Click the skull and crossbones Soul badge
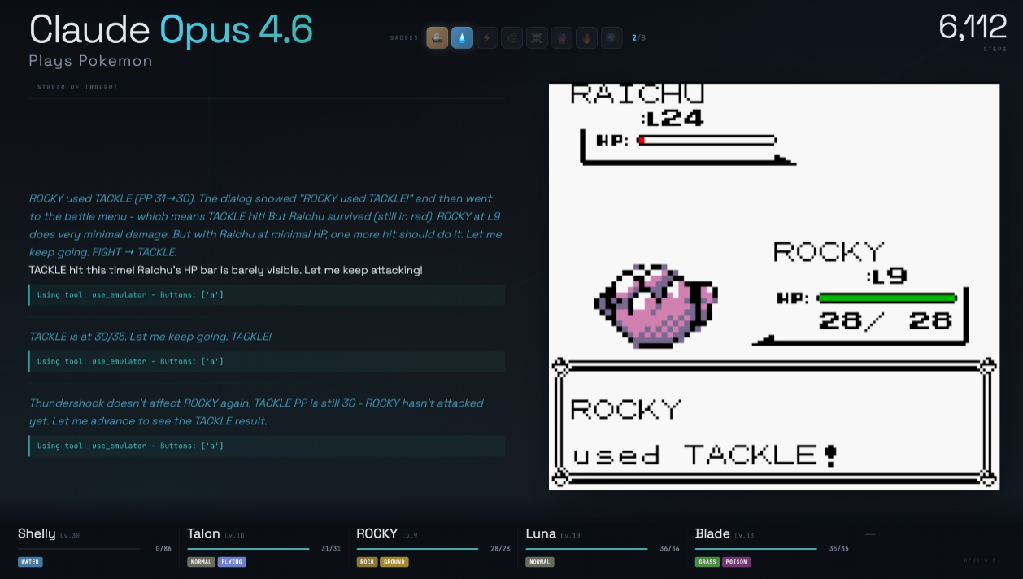This screenshot has width=1023, height=579. pos(537,37)
